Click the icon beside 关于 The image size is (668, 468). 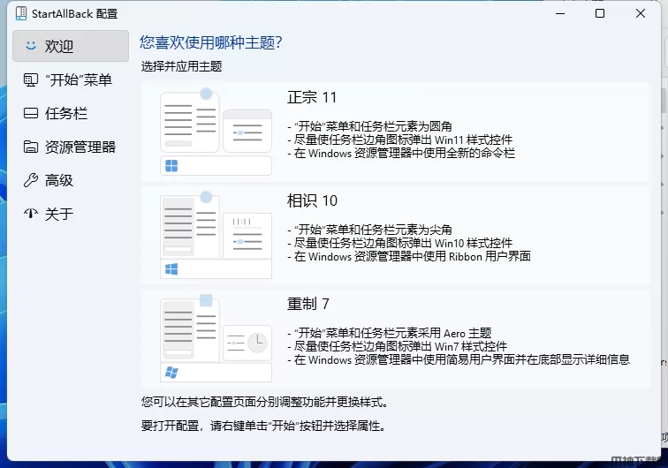pyautogui.click(x=31, y=214)
